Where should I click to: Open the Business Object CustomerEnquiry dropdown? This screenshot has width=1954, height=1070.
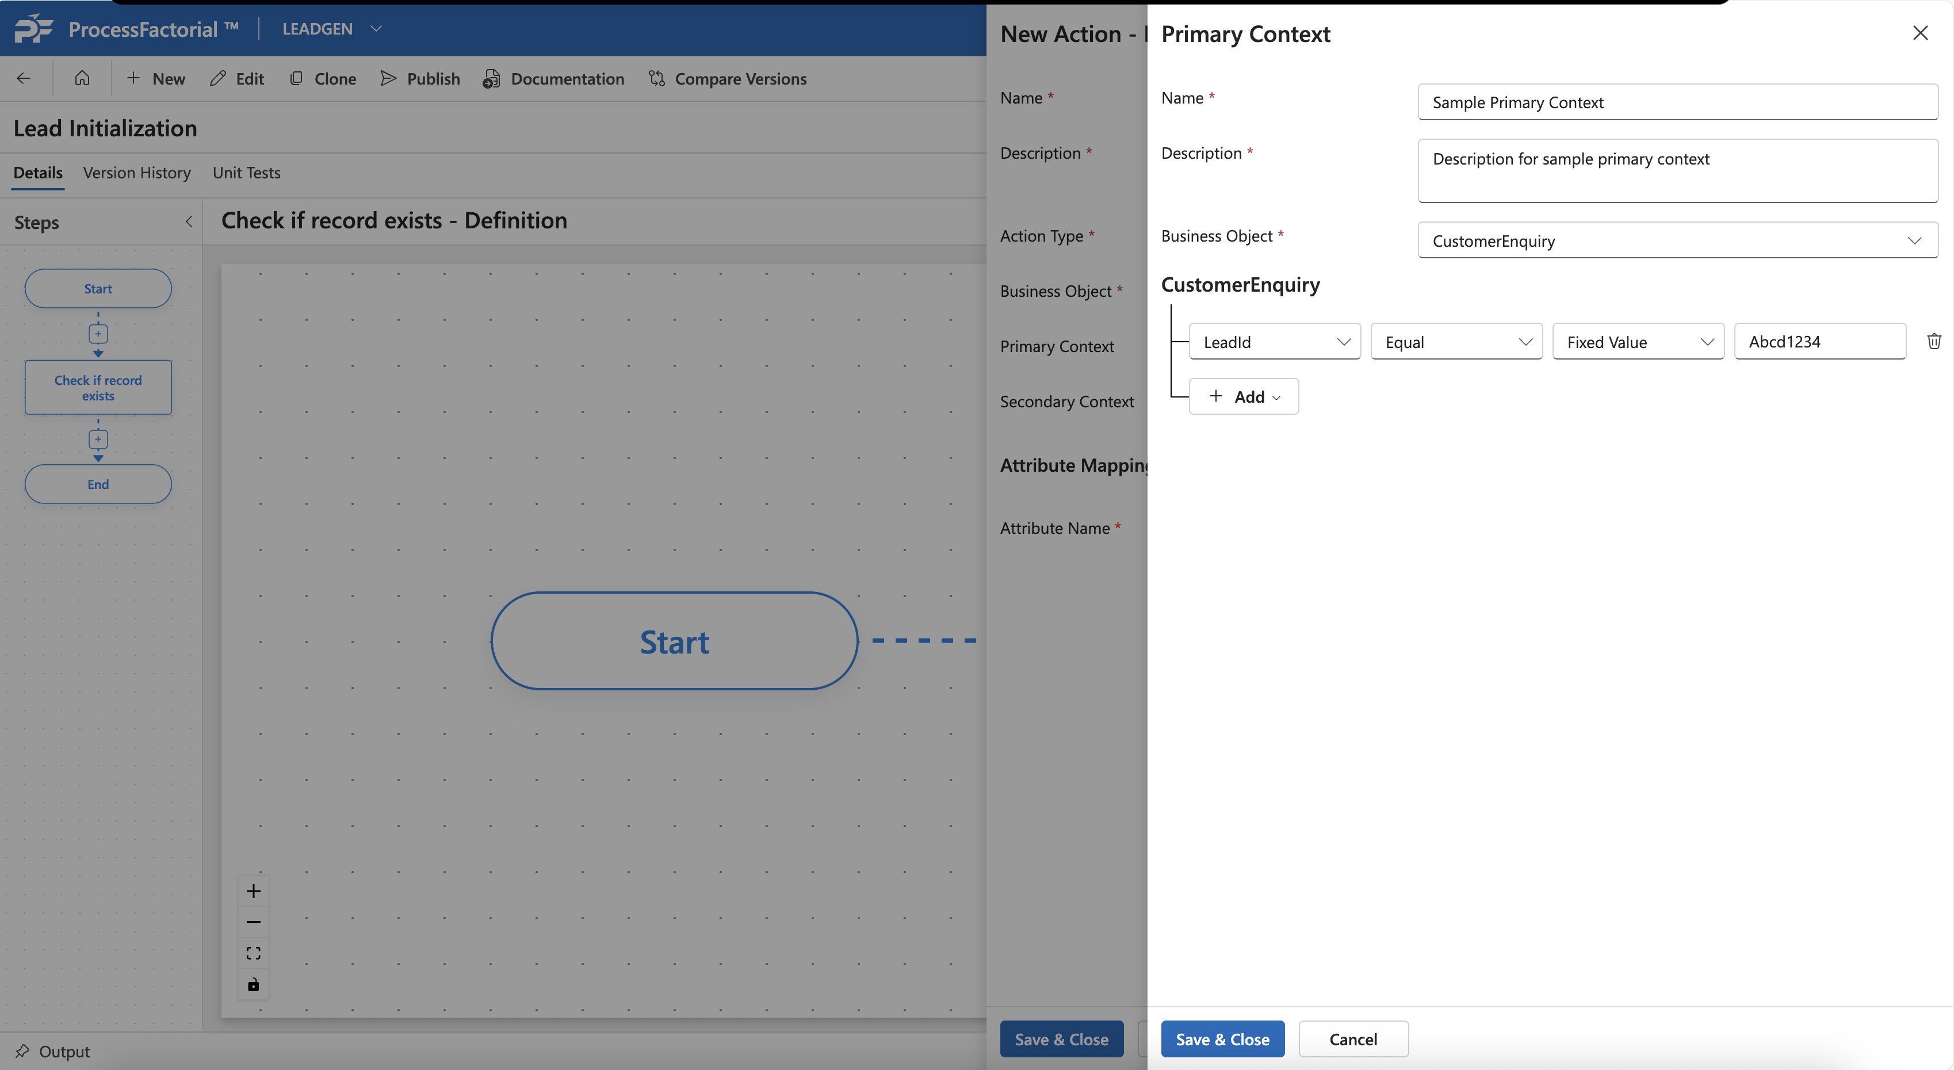(1677, 240)
